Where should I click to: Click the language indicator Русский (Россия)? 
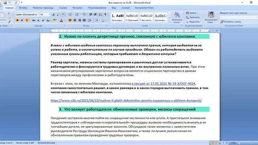46,143
